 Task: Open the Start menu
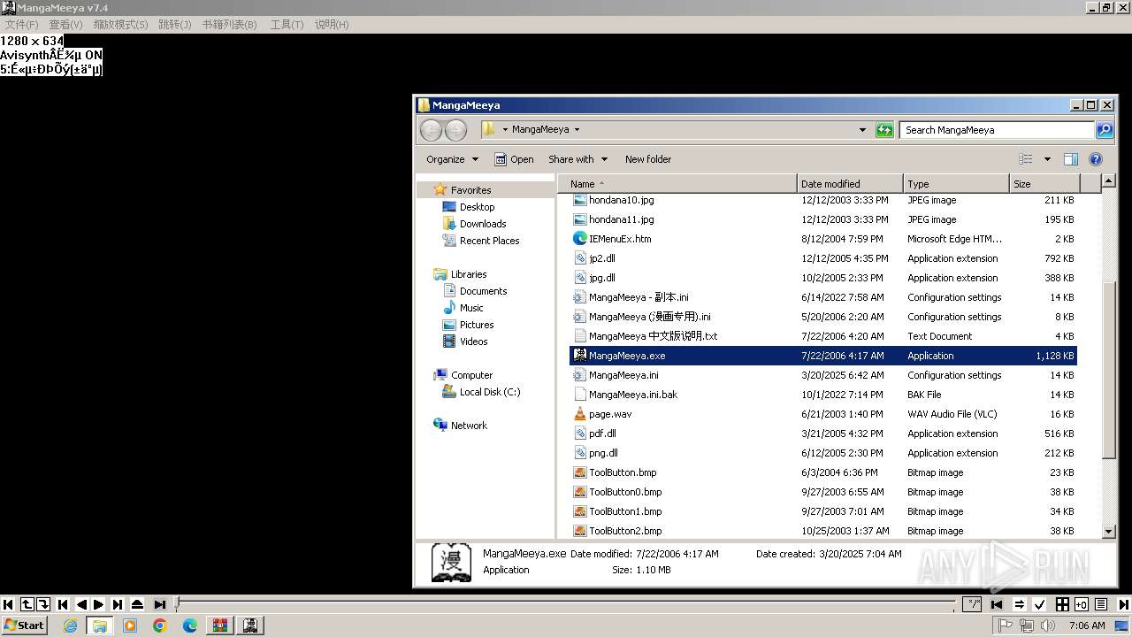coord(25,625)
